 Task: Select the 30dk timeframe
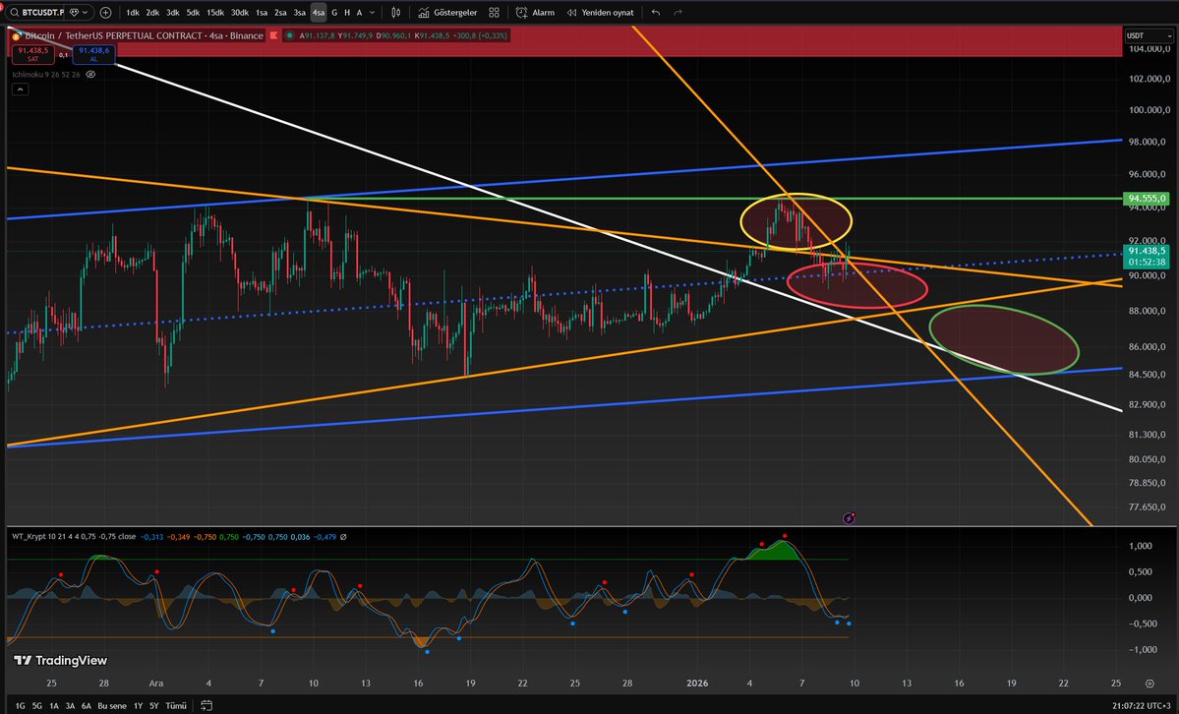click(x=240, y=13)
